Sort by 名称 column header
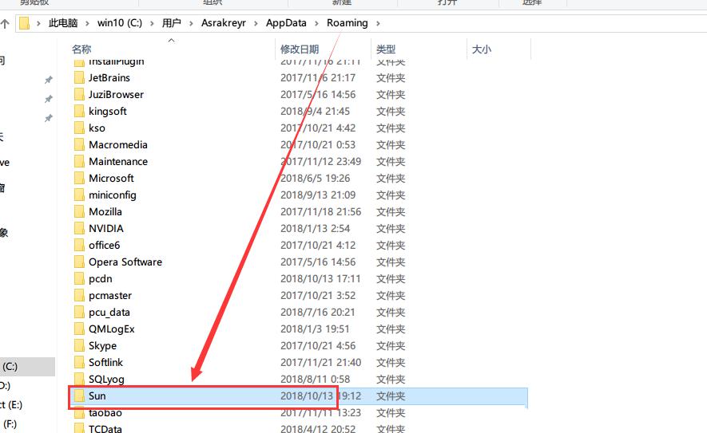 click(81, 49)
